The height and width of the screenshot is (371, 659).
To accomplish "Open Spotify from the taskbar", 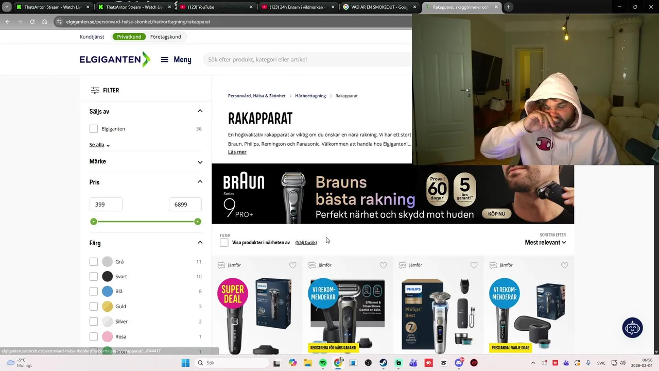I will tap(323, 363).
